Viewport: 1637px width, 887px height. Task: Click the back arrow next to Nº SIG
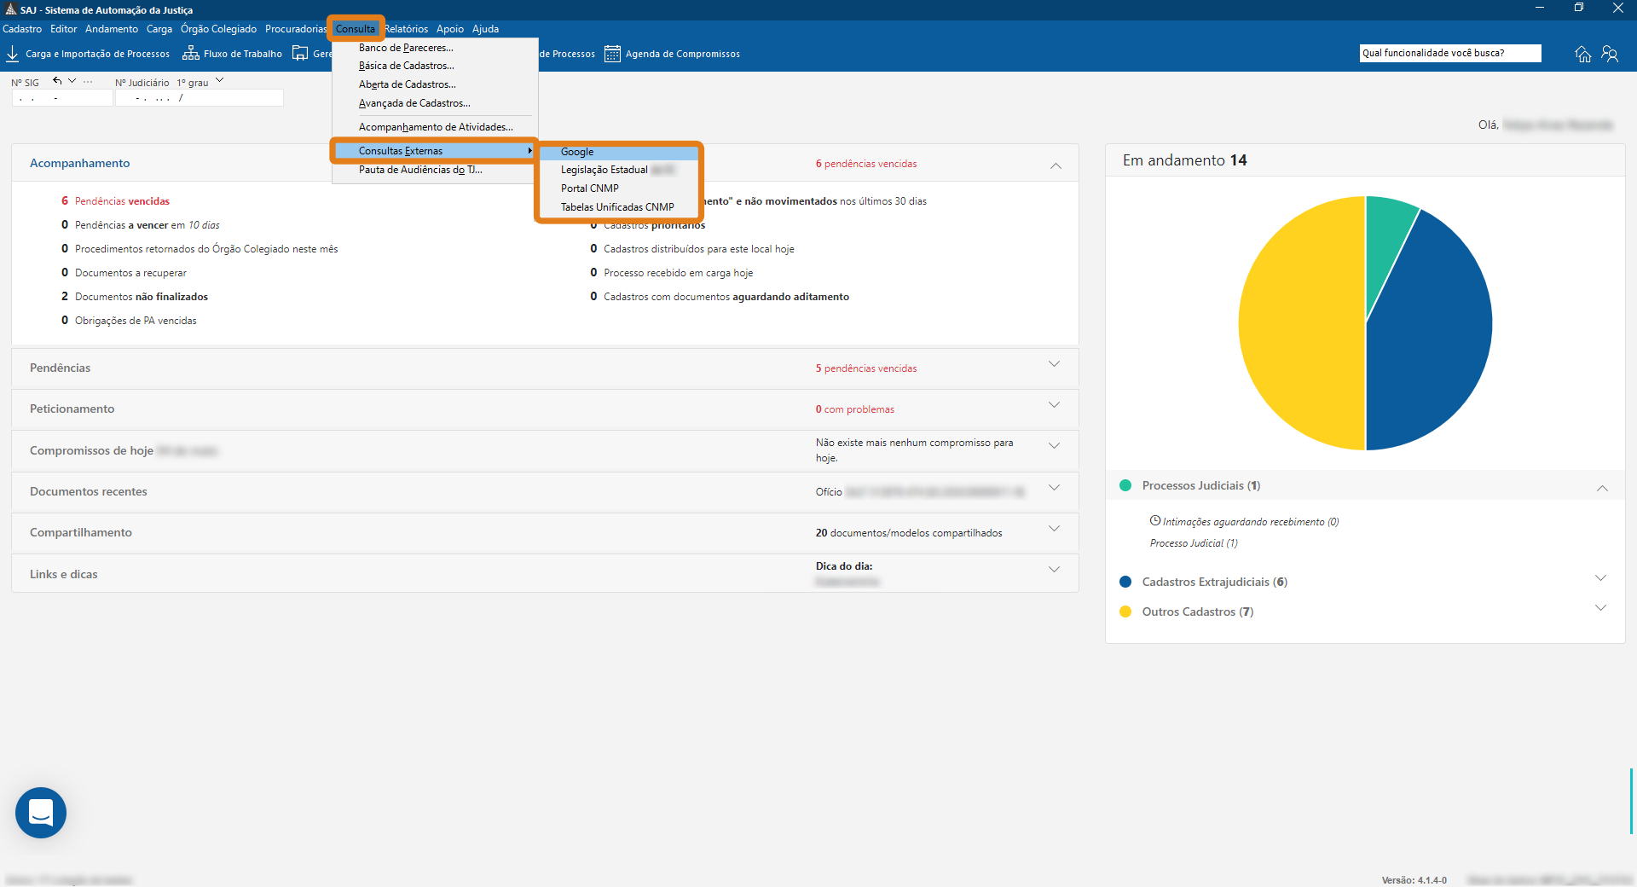coord(57,81)
